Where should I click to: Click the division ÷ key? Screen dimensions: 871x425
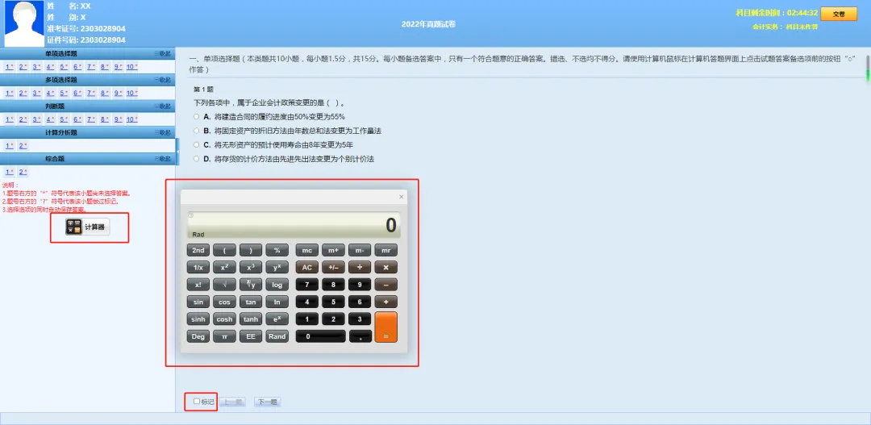coord(360,267)
